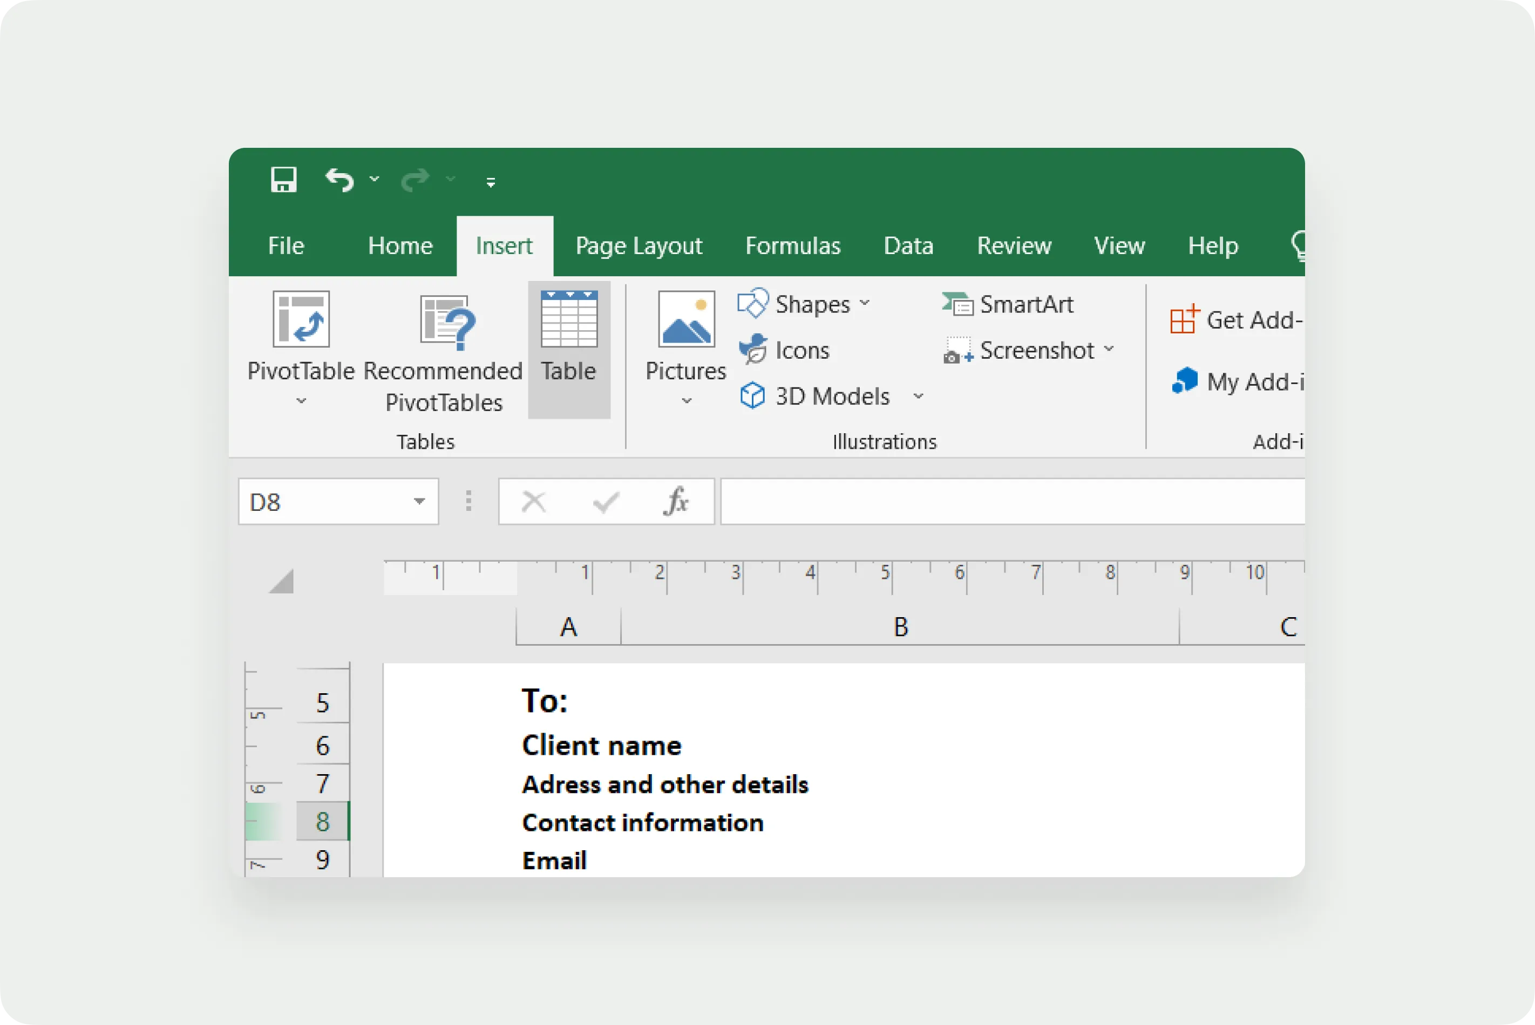Customize Quick Access Toolbar dropdown
Image resolution: width=1535 pixels, height=1025 pixels.
(491, 182)
